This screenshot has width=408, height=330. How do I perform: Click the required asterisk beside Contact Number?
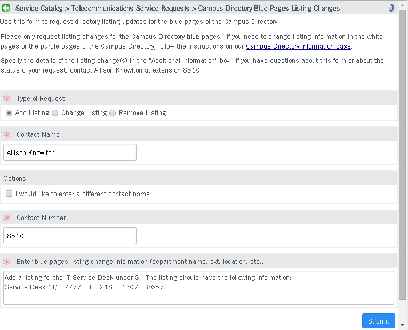point(7,218)
